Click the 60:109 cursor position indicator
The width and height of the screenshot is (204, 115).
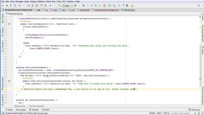click(152, 113)
